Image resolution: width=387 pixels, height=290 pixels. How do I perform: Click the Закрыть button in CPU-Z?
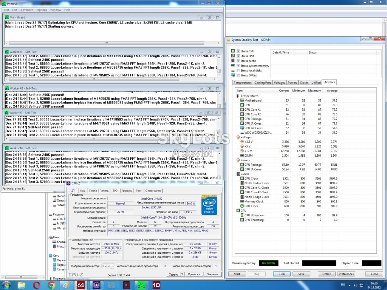pyautogui.click(x=212, y=274)
